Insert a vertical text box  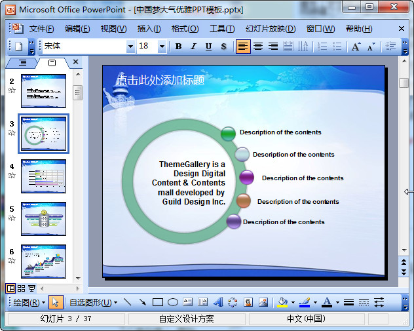[x=203, y=302]
